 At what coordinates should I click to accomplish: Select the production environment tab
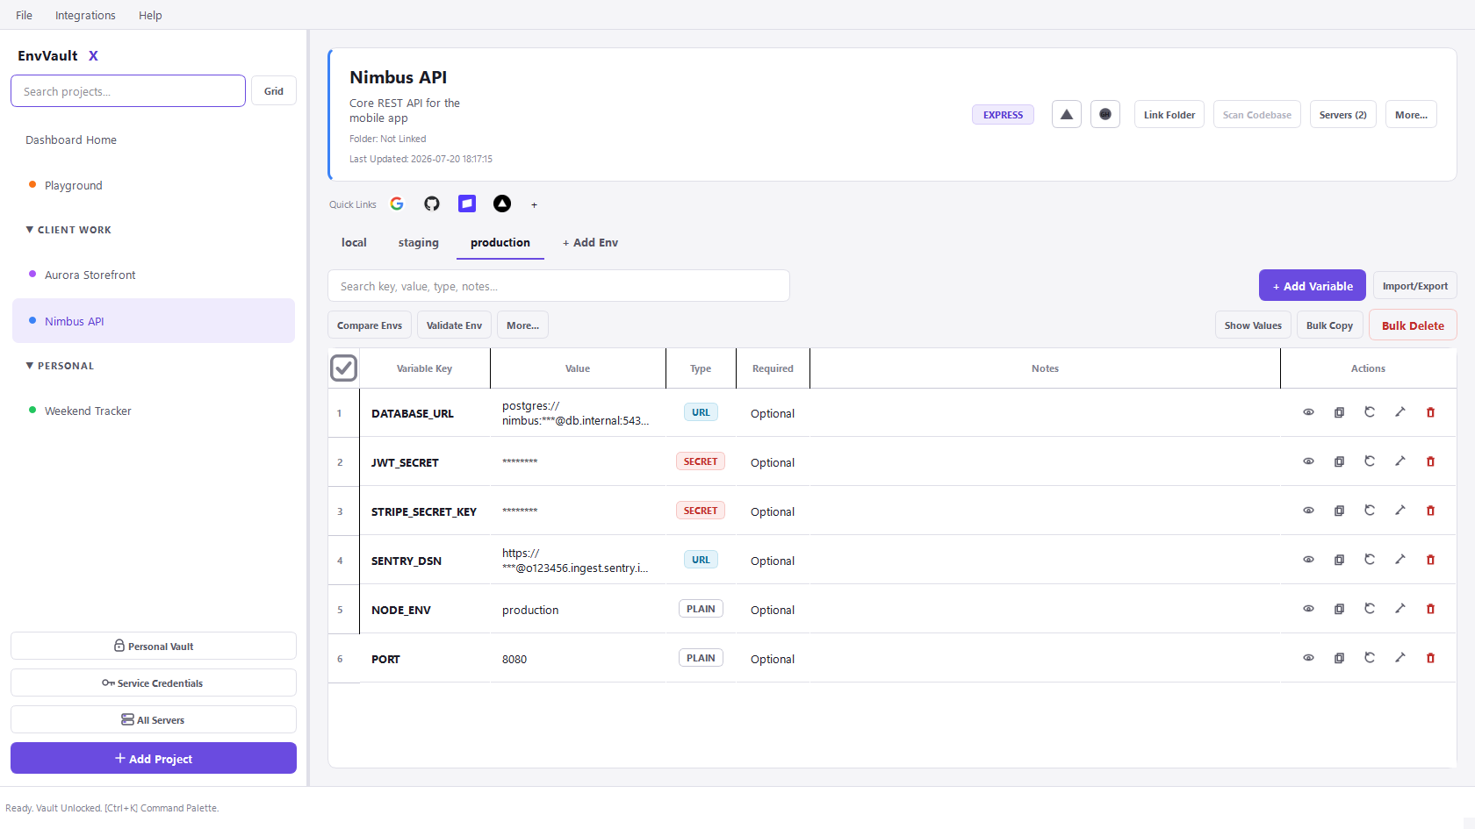[500, 242]
